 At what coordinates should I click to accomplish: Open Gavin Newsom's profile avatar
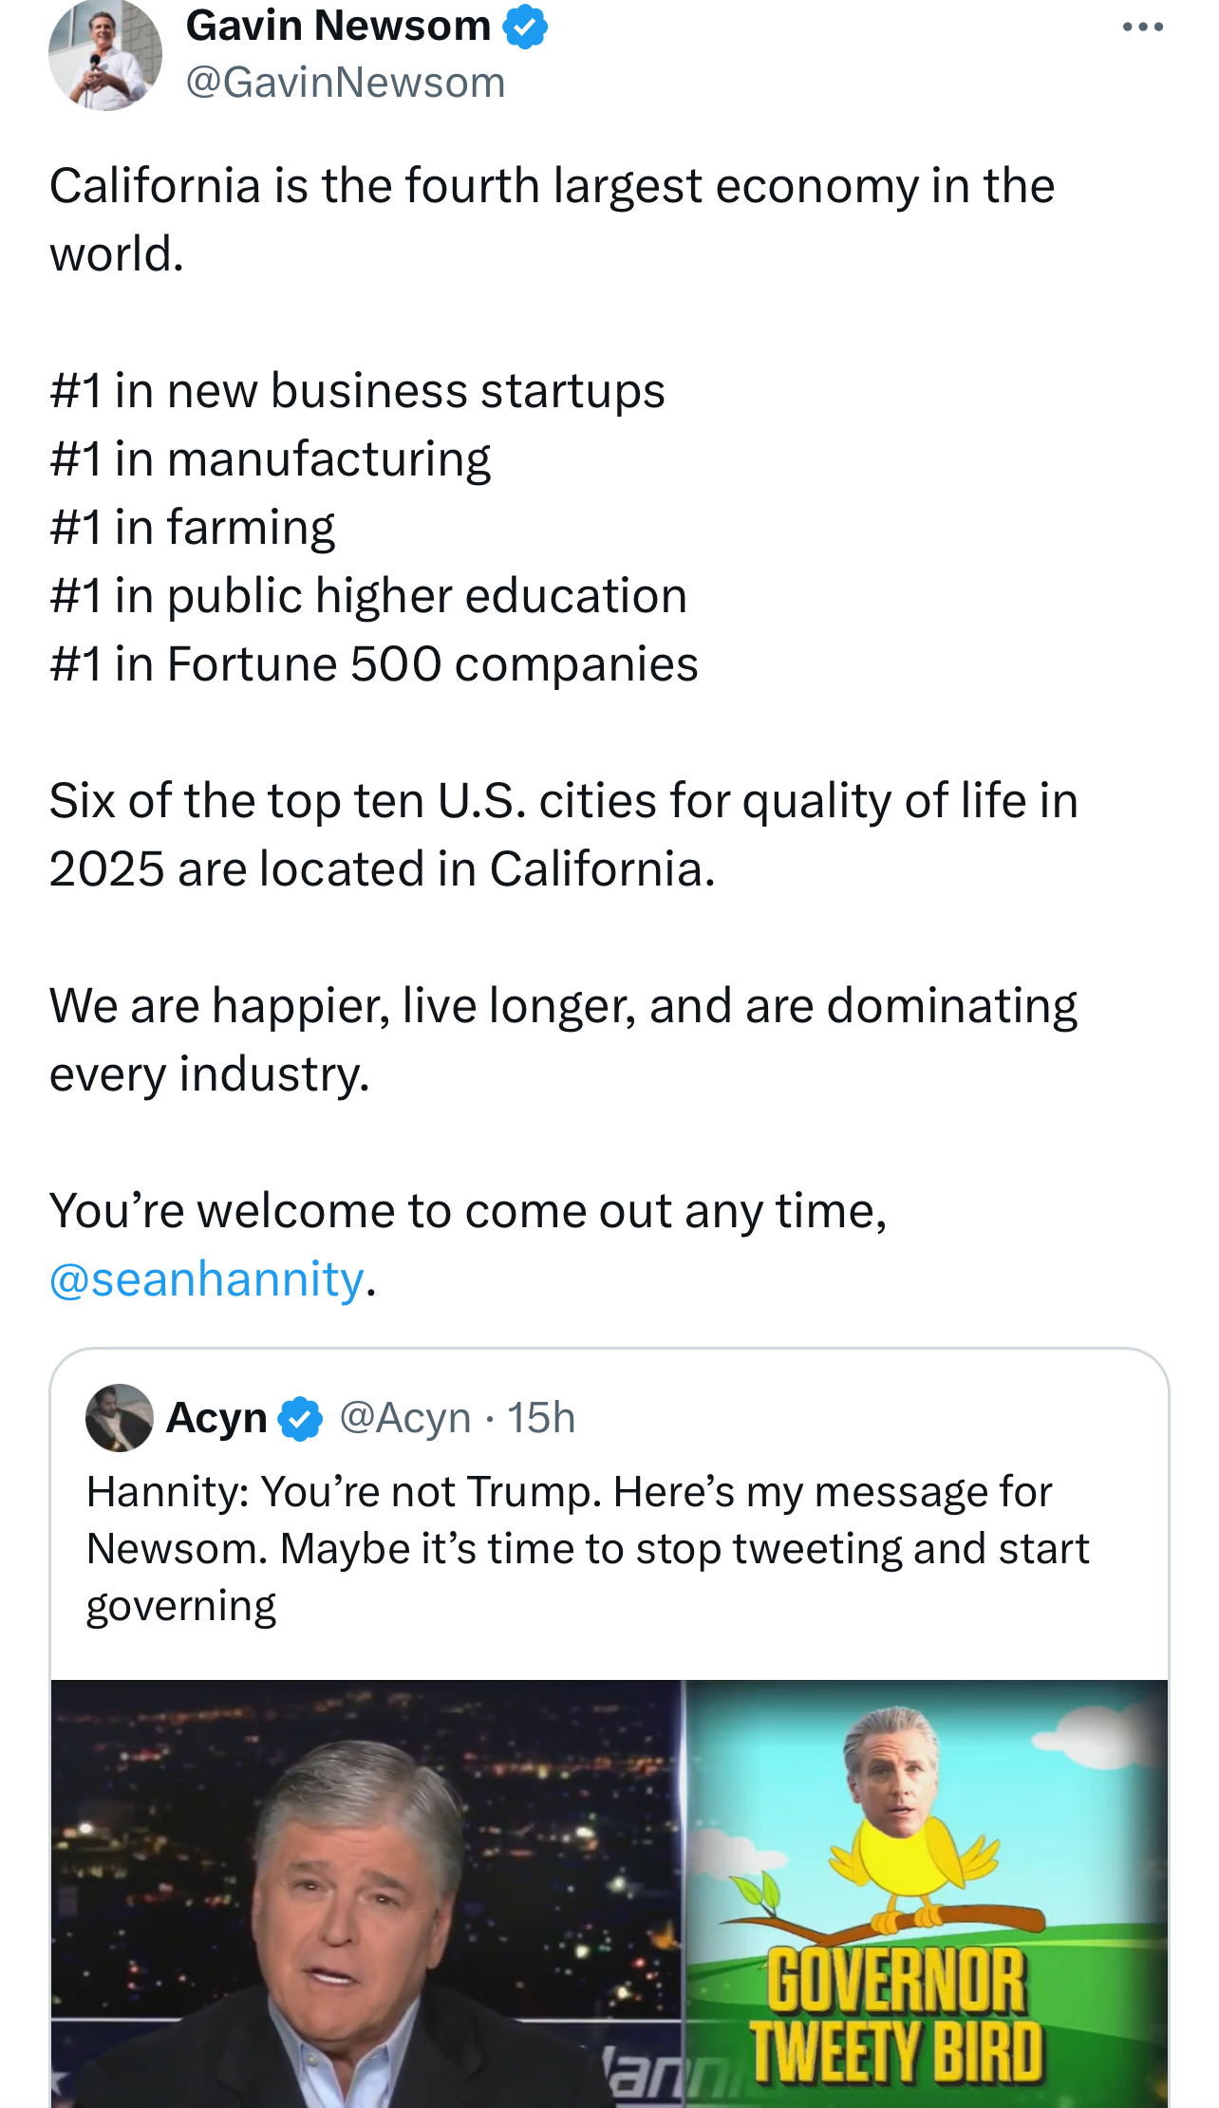[104, 55]
